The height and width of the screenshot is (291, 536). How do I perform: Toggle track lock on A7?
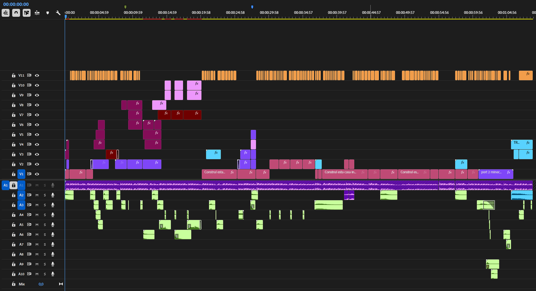[14, 244]
